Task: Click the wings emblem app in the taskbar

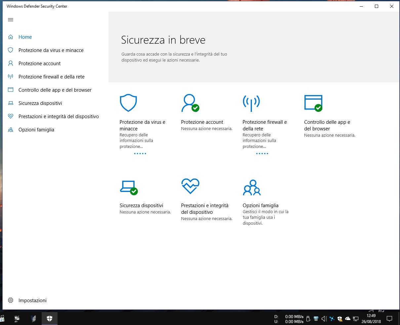Action: click(x=33, y=318)
